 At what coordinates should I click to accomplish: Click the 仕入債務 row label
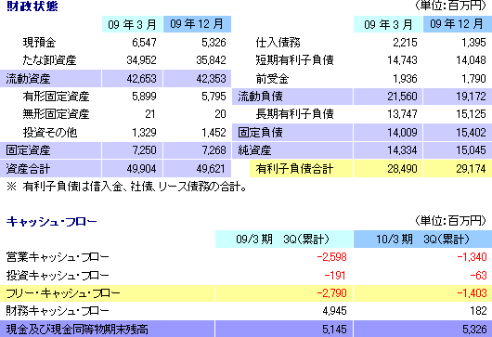[278, 43]
